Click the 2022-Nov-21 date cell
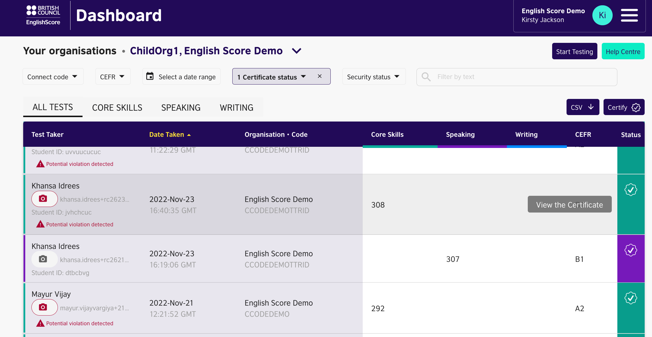Screen dimensions: 652x337 pyautogui.click(x=171, y=303)
